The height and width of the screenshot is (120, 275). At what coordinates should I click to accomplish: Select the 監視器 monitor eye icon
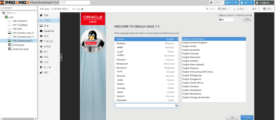point(41,47)
